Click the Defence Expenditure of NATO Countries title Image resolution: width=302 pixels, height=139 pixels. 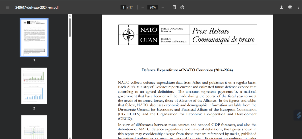(x=187, y=70)
